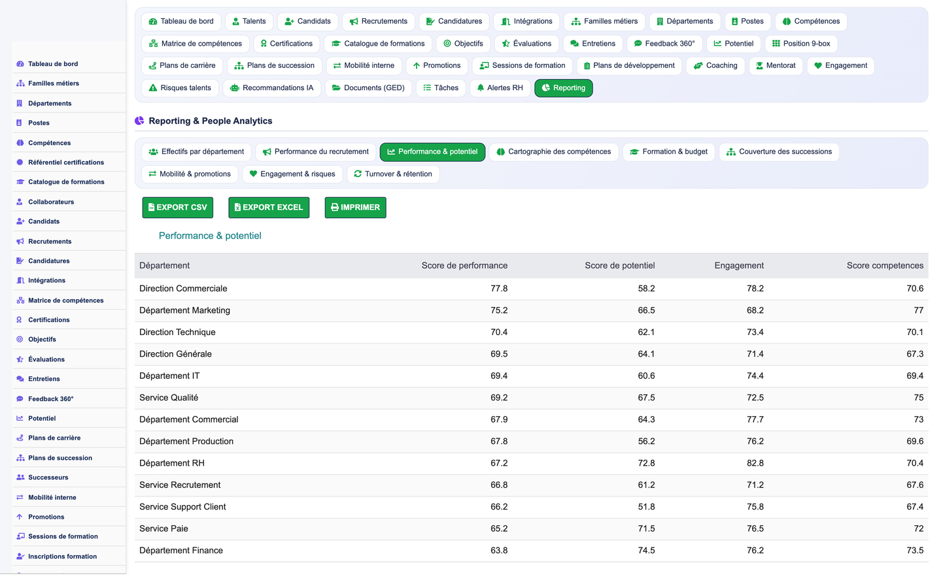Click the Inscriptions formation sidebar icon
The image size is (945, 584).
[20, 557]
